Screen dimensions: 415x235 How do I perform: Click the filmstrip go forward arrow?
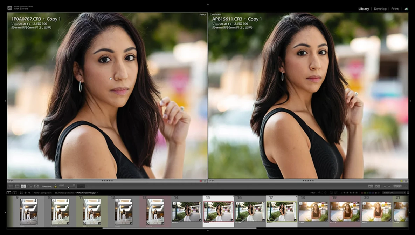click(29, 193)
